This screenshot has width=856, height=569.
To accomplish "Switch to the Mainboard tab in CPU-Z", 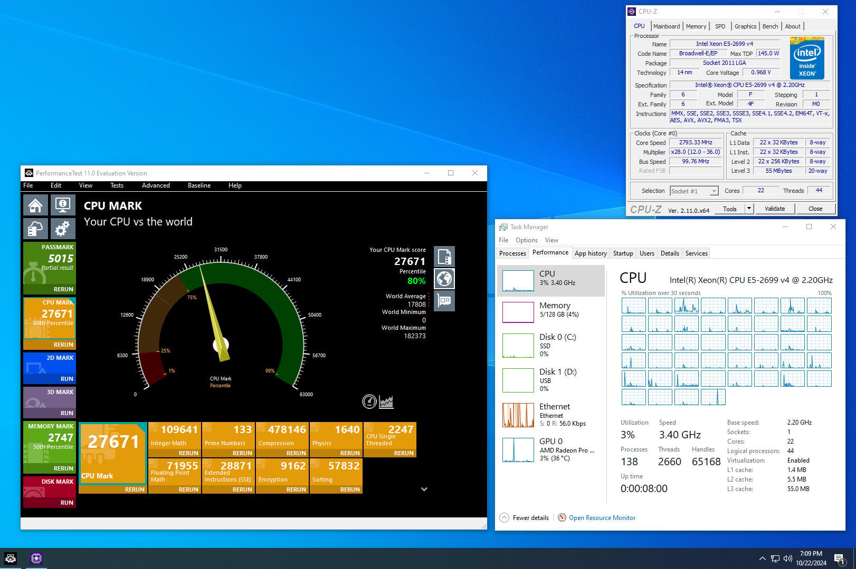I will coord(667,26).
